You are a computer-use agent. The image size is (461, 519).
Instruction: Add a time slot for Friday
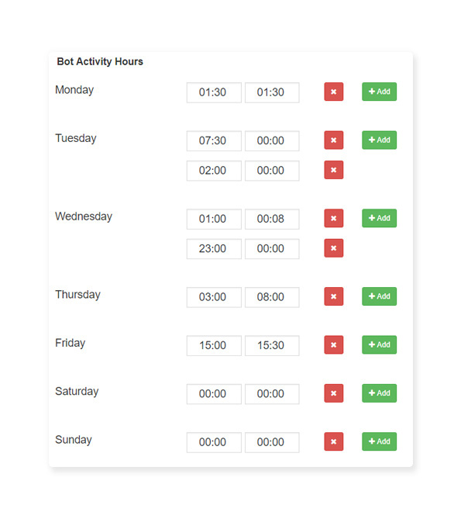[379, 344]
